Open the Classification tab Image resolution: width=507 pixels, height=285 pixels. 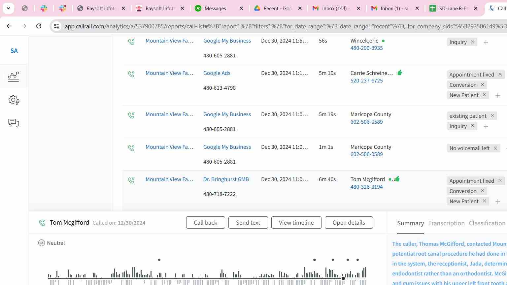(487, 223)
